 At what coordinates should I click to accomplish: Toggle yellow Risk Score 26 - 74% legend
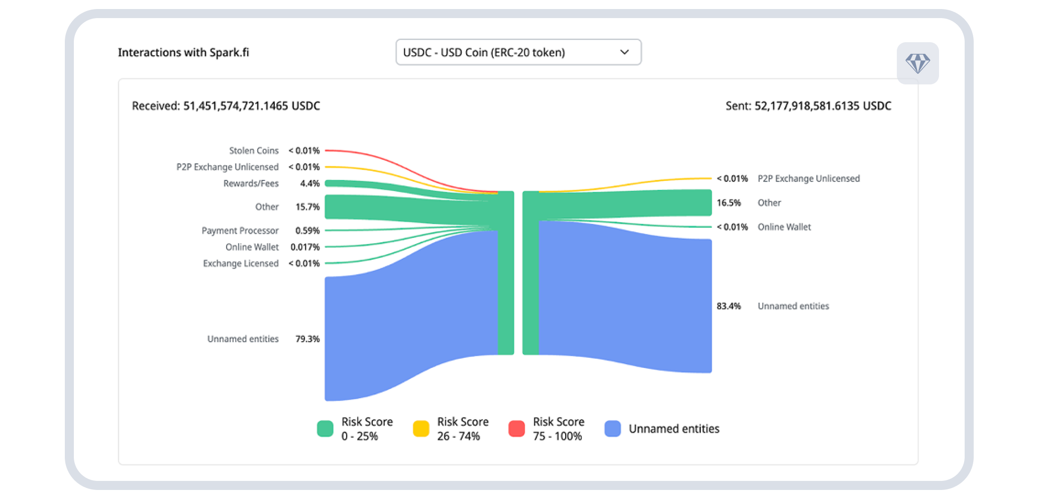[421, 429]
